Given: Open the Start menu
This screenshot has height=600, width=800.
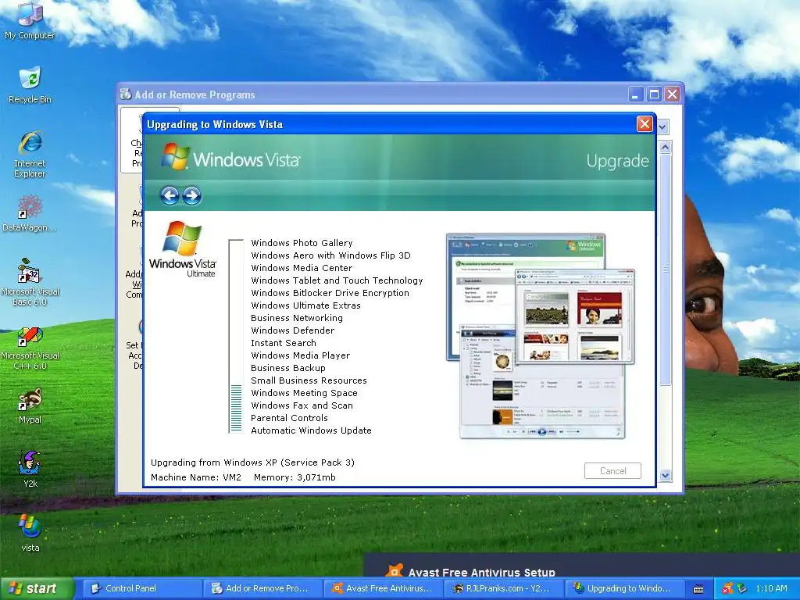Looking at the screenshot, I should (37, 588).
